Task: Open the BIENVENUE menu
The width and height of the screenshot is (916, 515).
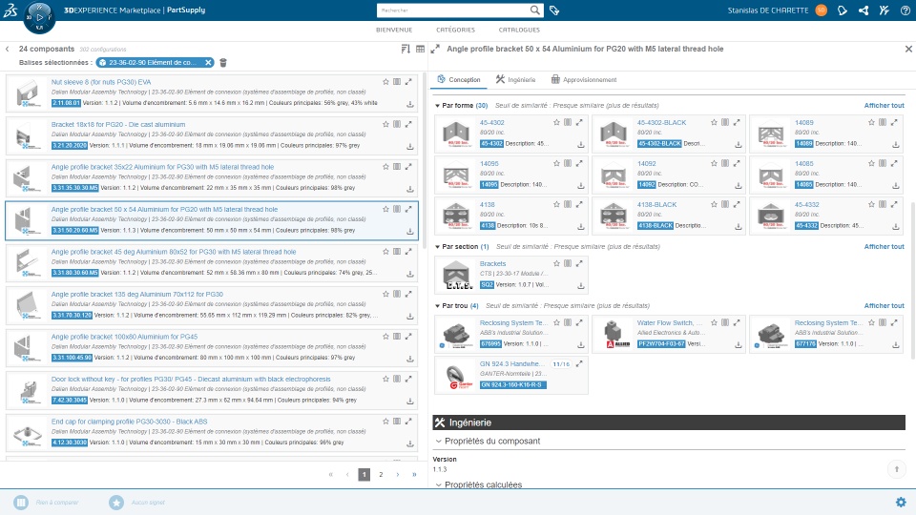Action: 394,30
